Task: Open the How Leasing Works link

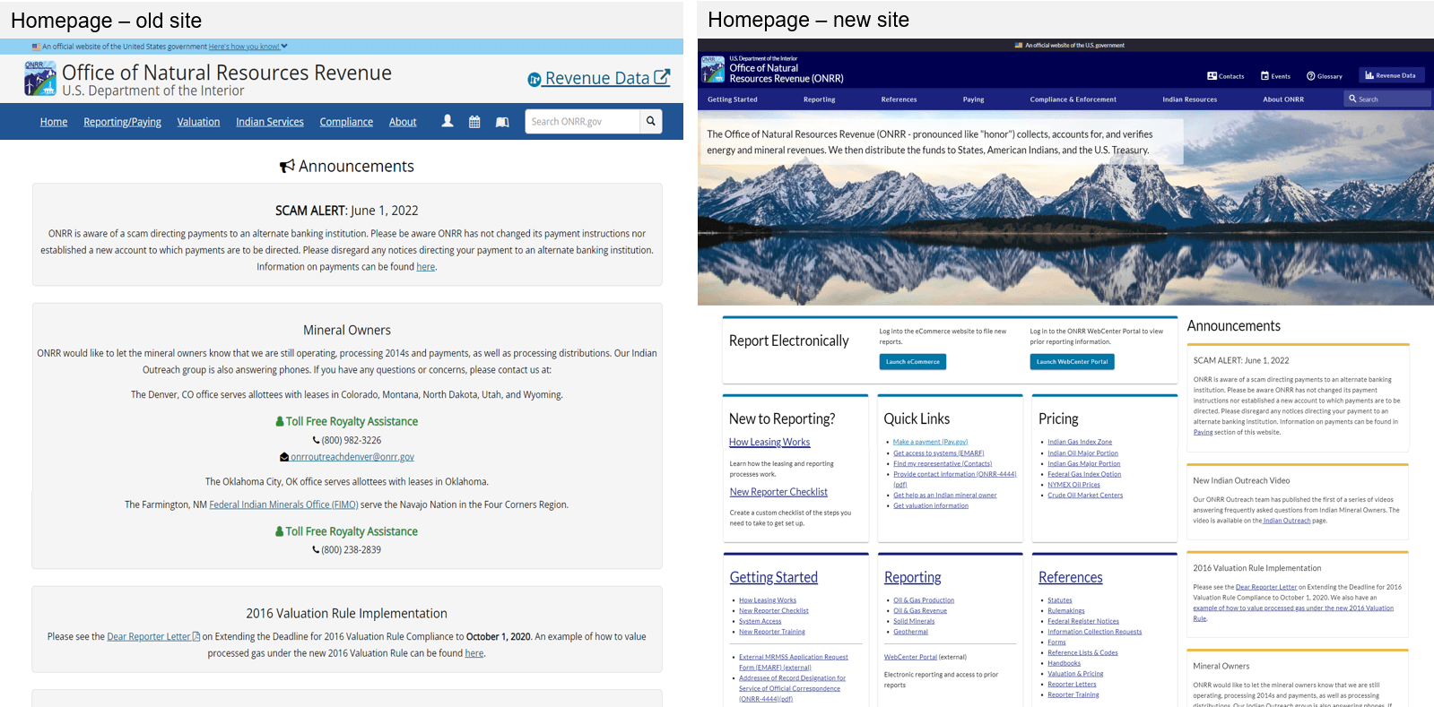Action: pyautogui.click(x=769, y=442)
